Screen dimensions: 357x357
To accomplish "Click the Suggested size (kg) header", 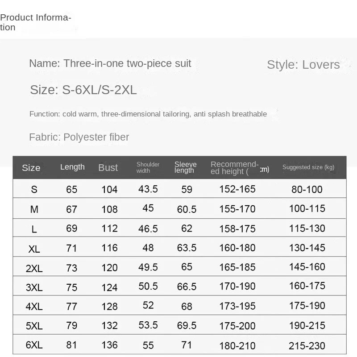I will (x=308, y=167).
